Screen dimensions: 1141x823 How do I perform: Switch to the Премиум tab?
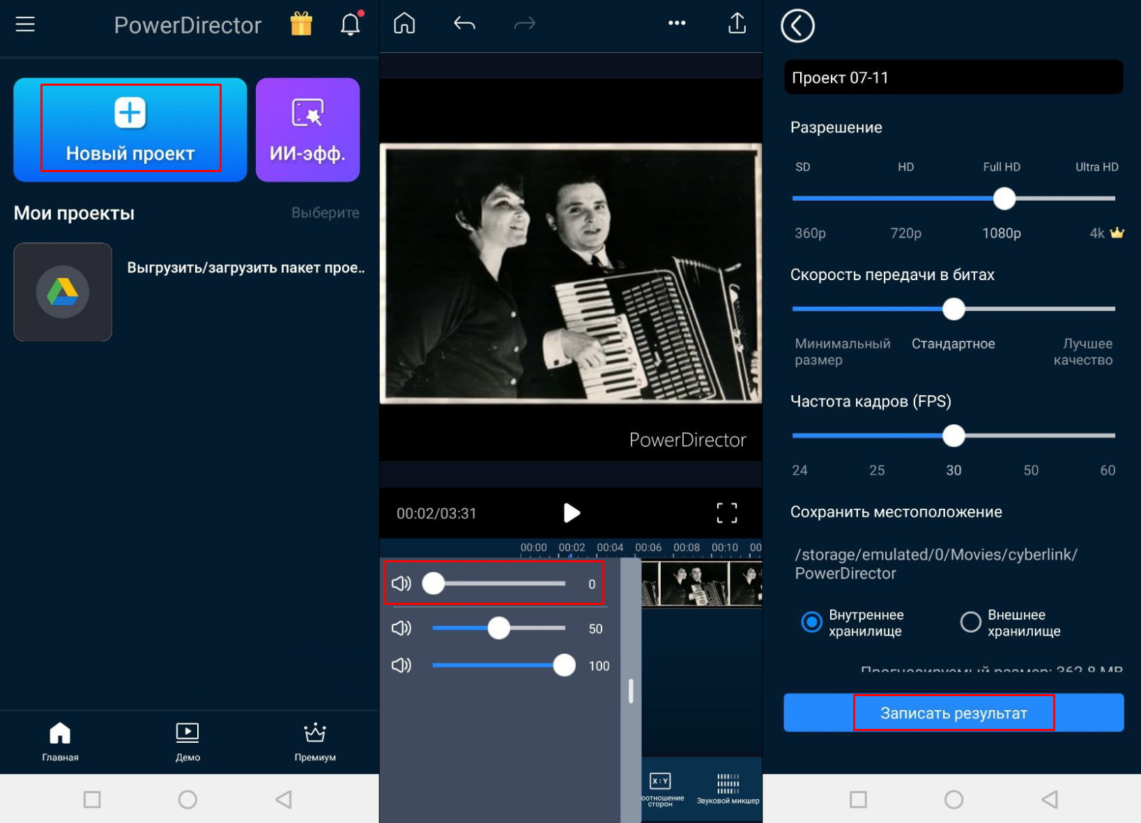pyautogui.click(x=315, y=741)
